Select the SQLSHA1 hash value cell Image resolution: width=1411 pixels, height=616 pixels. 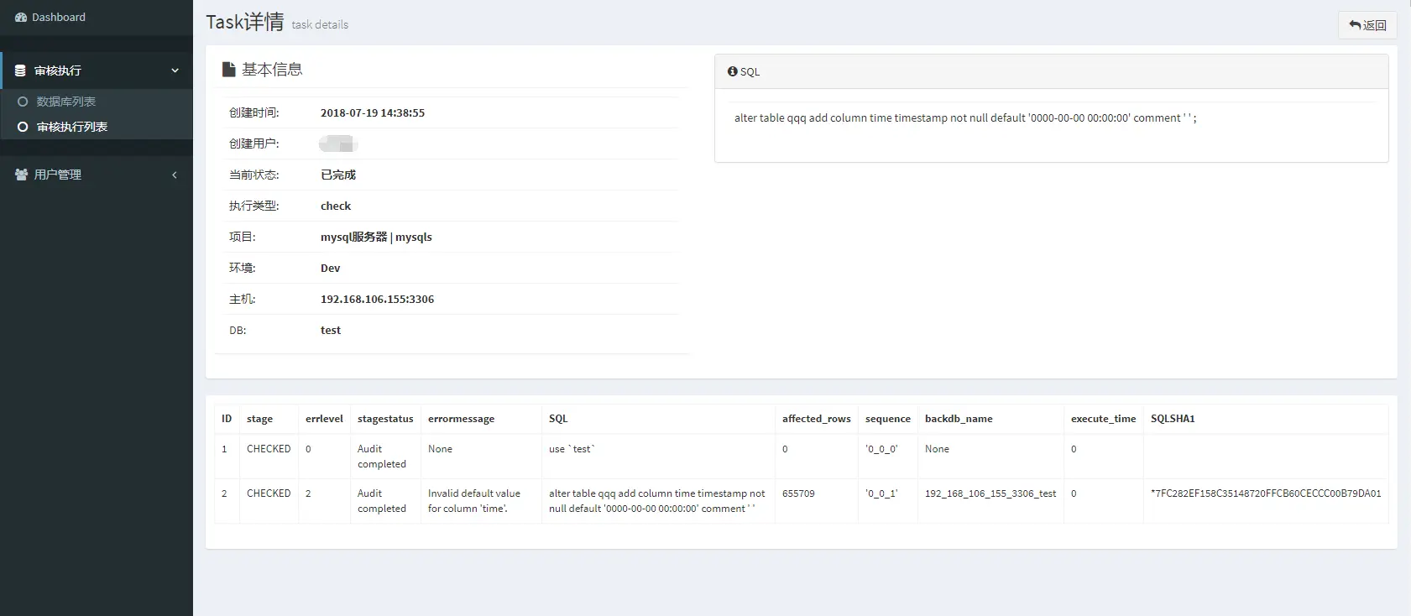(1265, 493)
